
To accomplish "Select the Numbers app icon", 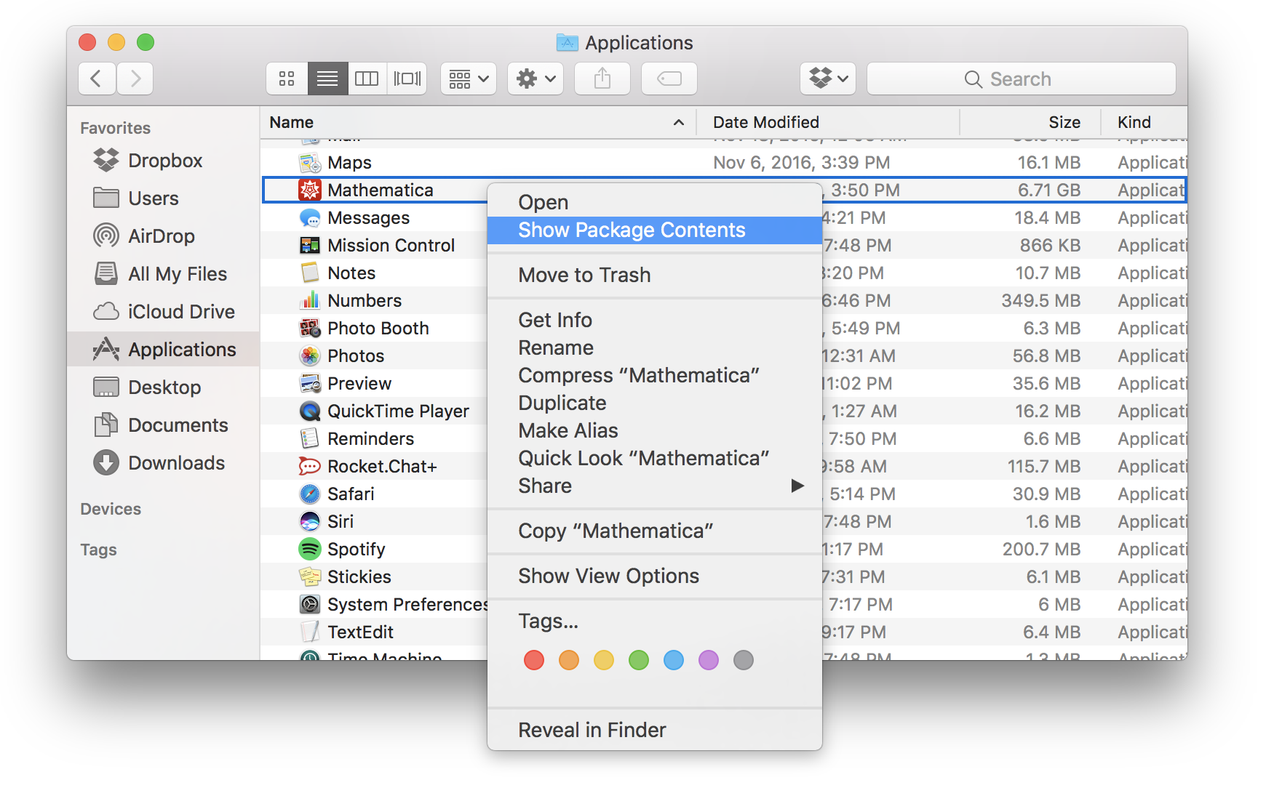I will coord(310,300).
